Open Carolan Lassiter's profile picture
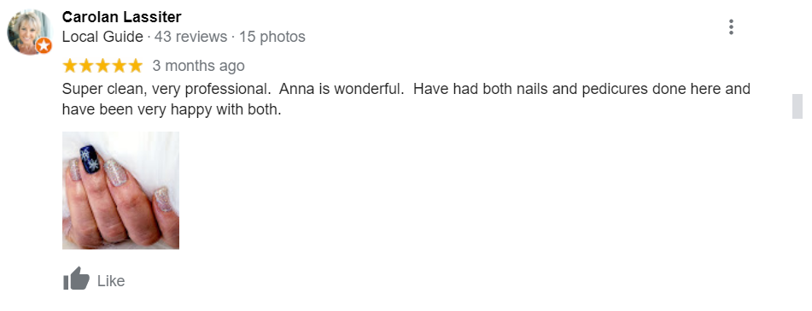 coord(29,31)
